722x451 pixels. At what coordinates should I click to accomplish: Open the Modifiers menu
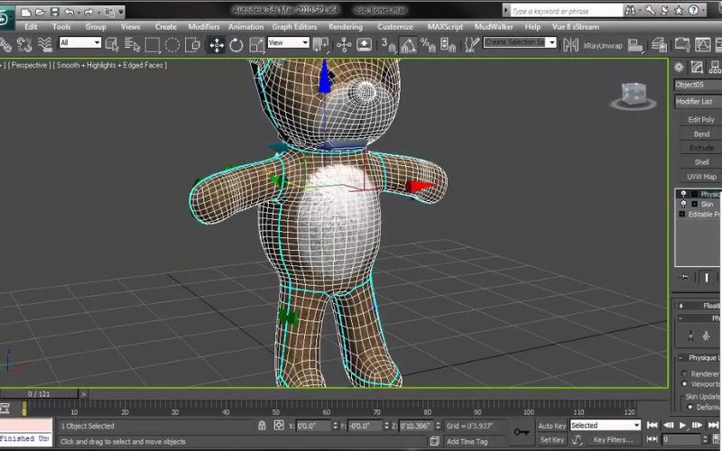(x=203, y=27)
